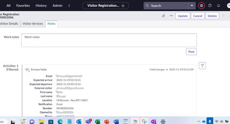
Task: Click the Srimaan Vadla name in activity
Action: (x=39, y=69)
